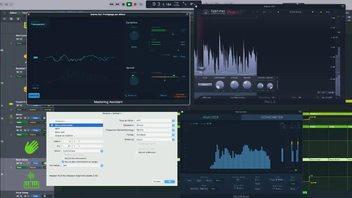Click the Shaker track instrument icon
This screenshot has height=198, width=352.
click(x=11, y=117)
